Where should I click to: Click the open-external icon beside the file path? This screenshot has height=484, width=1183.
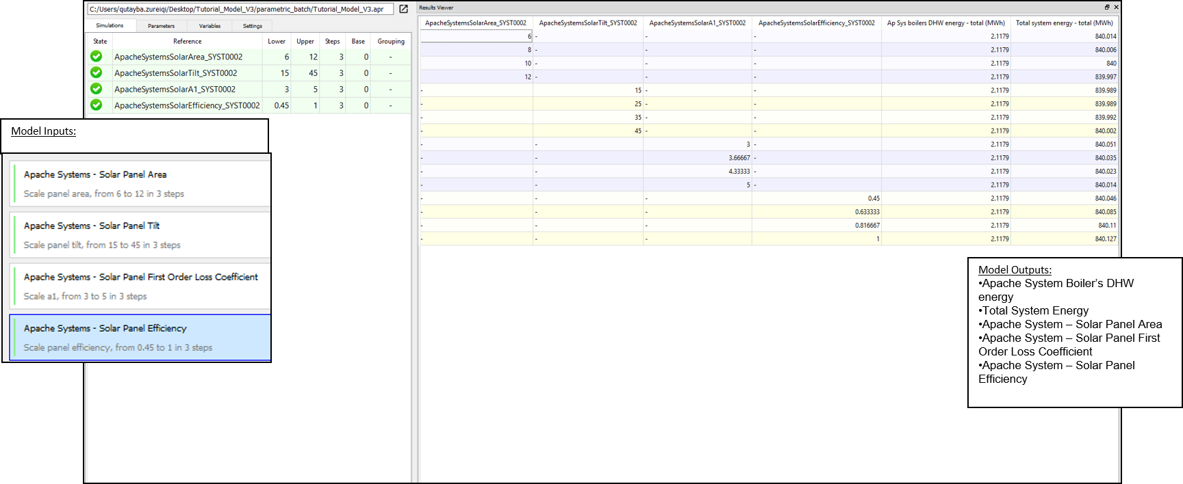tap(404, 9)
